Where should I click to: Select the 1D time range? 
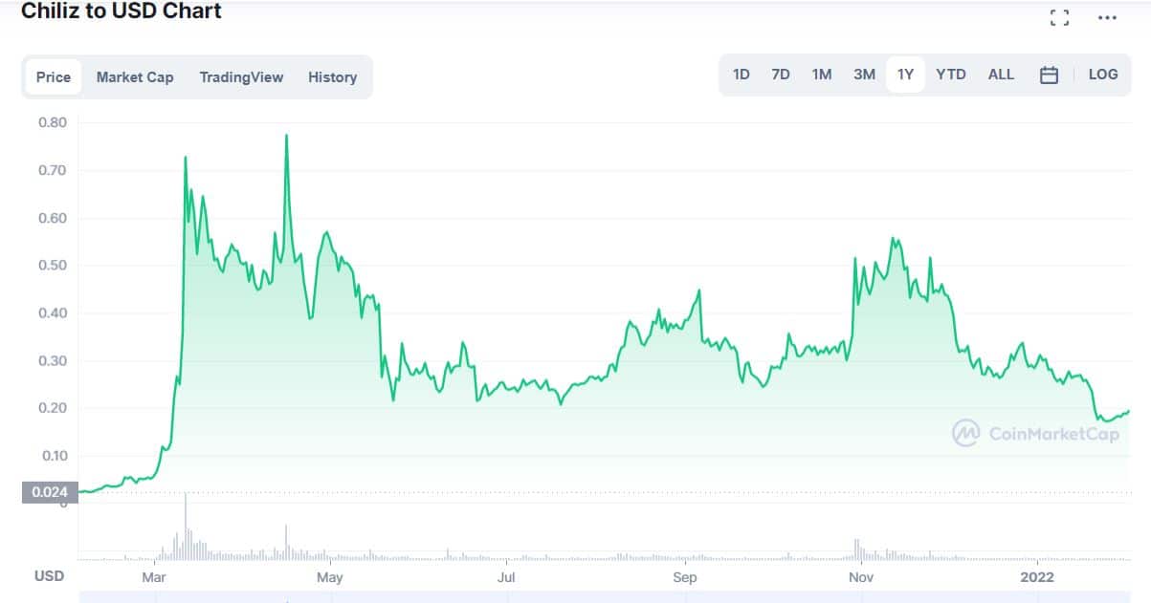pyautogui.click(x=741, y=74)
